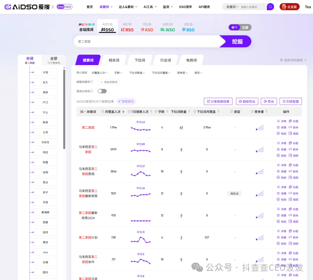Open the 竞争度 filter dropdown

point(182,73)
